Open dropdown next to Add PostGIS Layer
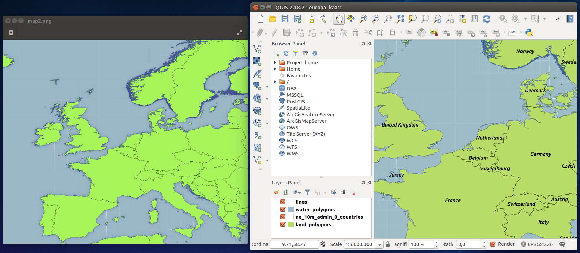Screen dimensions: 580x253 (267, 87)
